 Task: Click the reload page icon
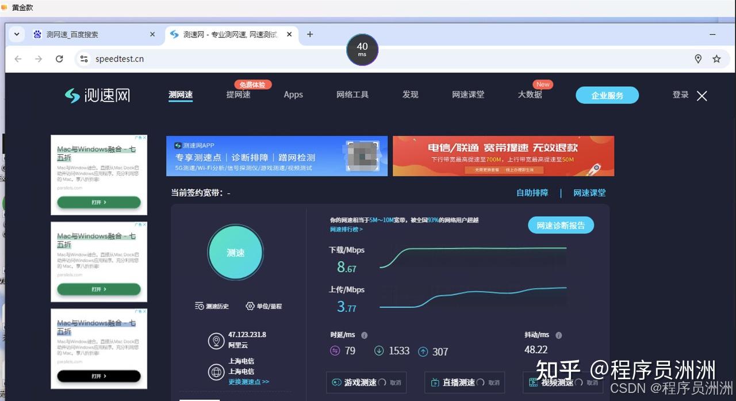click(59, 58)
